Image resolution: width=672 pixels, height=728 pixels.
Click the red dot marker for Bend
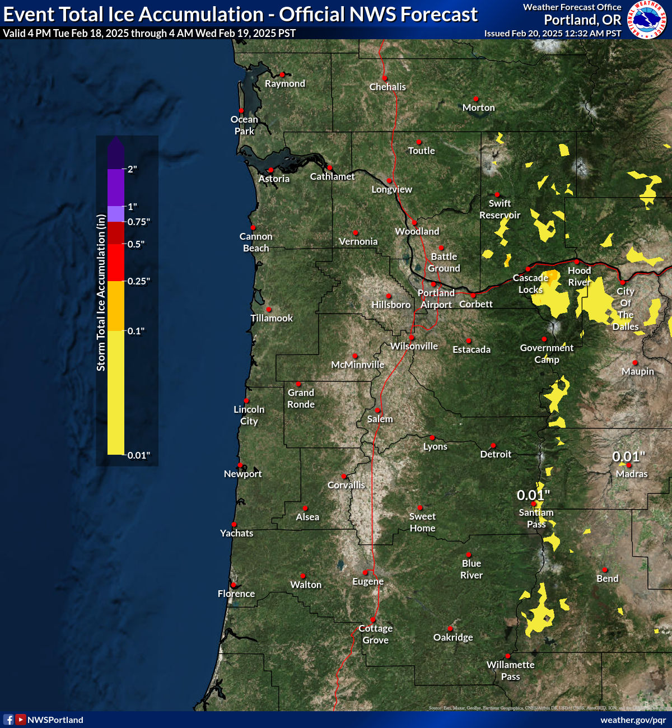coord(605,570)
